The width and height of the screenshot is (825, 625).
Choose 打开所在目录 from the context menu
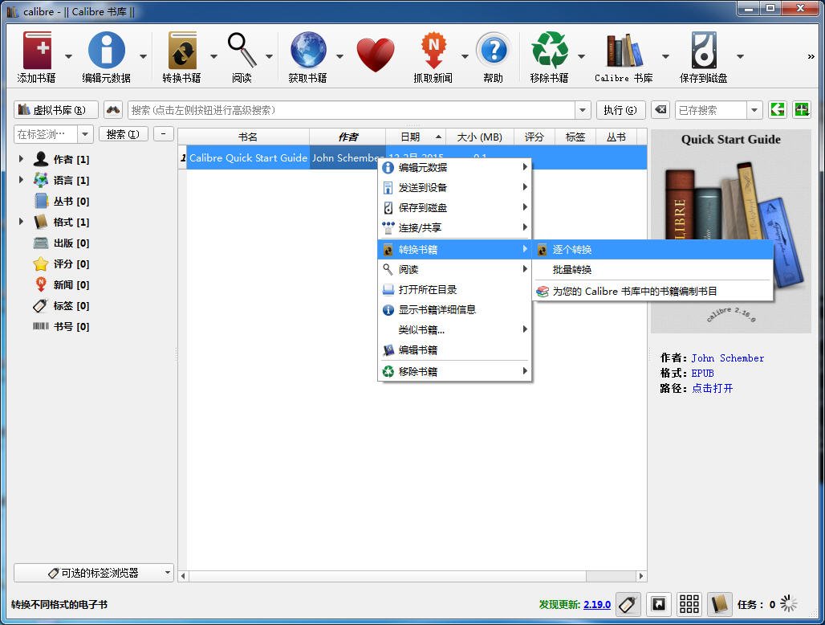[427, 289]
